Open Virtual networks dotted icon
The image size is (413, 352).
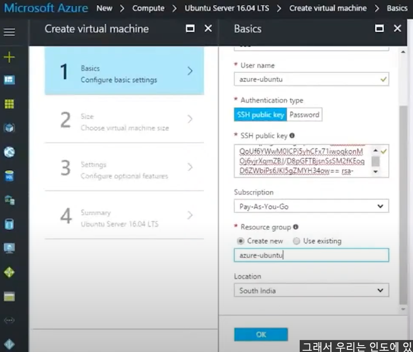point(9,320)
